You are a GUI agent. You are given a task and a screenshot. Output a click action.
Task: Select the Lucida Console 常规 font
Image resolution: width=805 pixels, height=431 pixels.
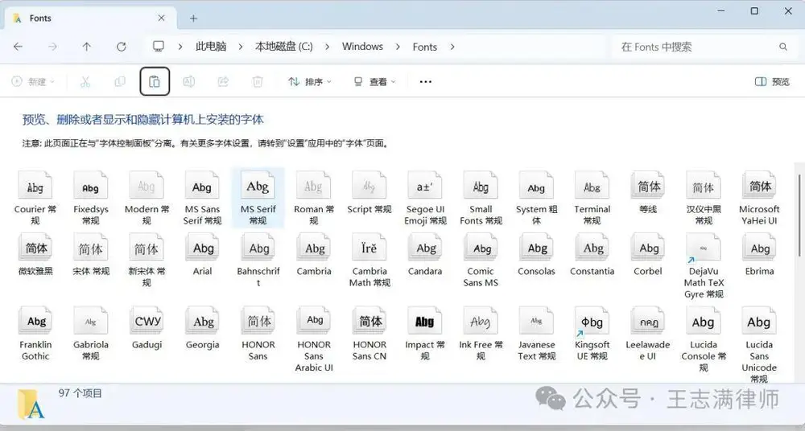[x=704, y=339]
